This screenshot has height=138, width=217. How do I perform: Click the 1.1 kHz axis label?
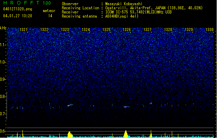3,45
